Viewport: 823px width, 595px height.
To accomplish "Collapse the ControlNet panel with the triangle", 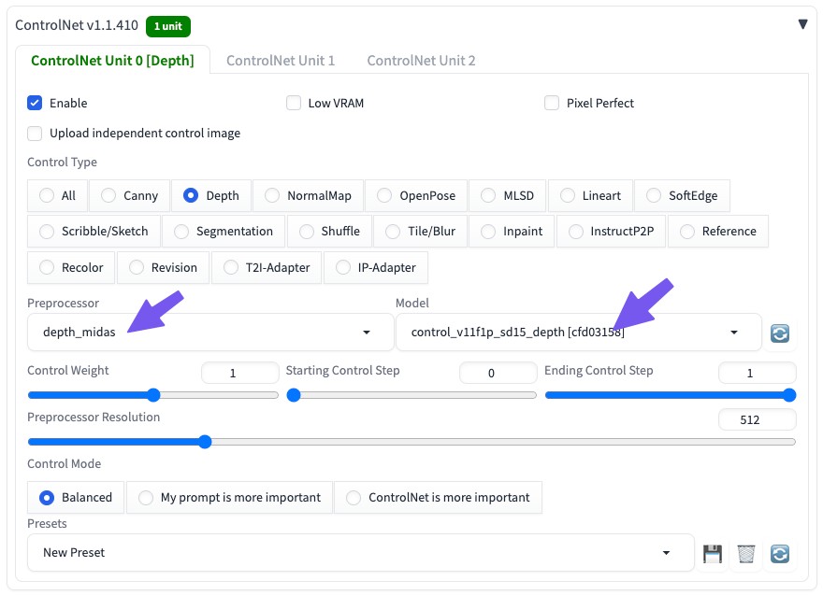I will [802, 24].
